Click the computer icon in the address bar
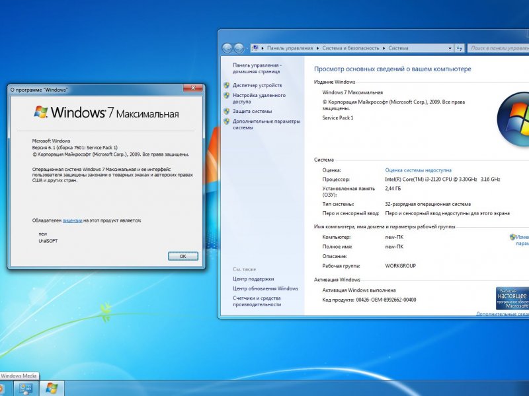The width and height of the screenshot is (529, 396). pyautogui.click(x=255, y=48)
